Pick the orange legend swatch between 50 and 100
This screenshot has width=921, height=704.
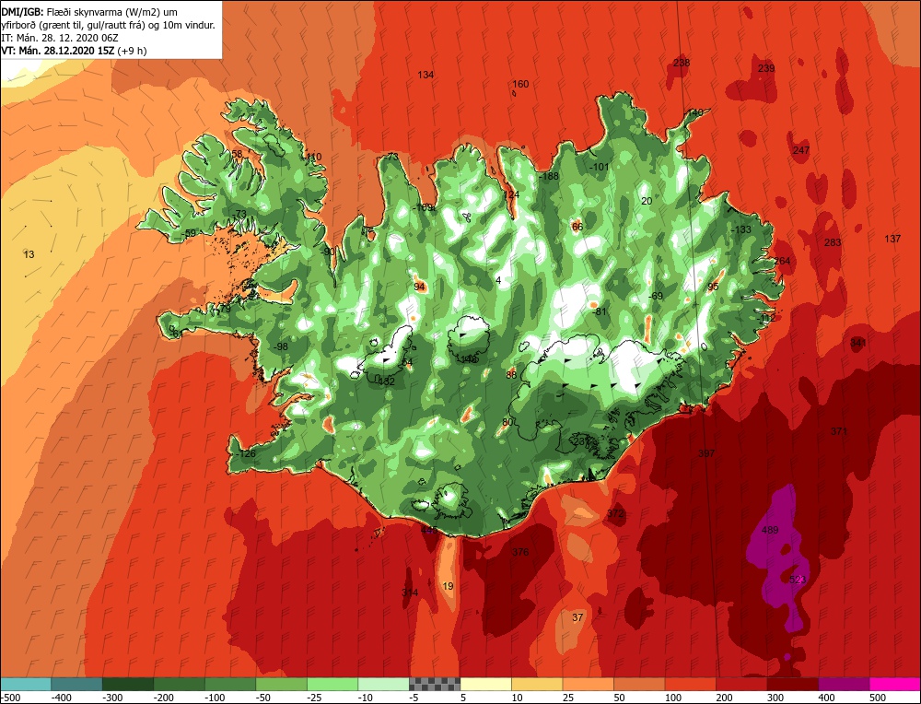pyautogui.click(x=640, y=684)
